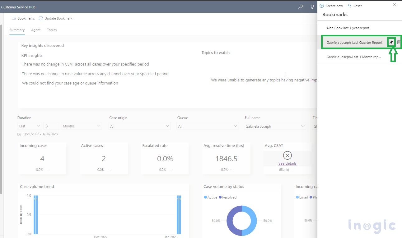
Task: Pin the Gabriela Joseph-Last Quarter Report bookmark
Action: pos(391,42)
